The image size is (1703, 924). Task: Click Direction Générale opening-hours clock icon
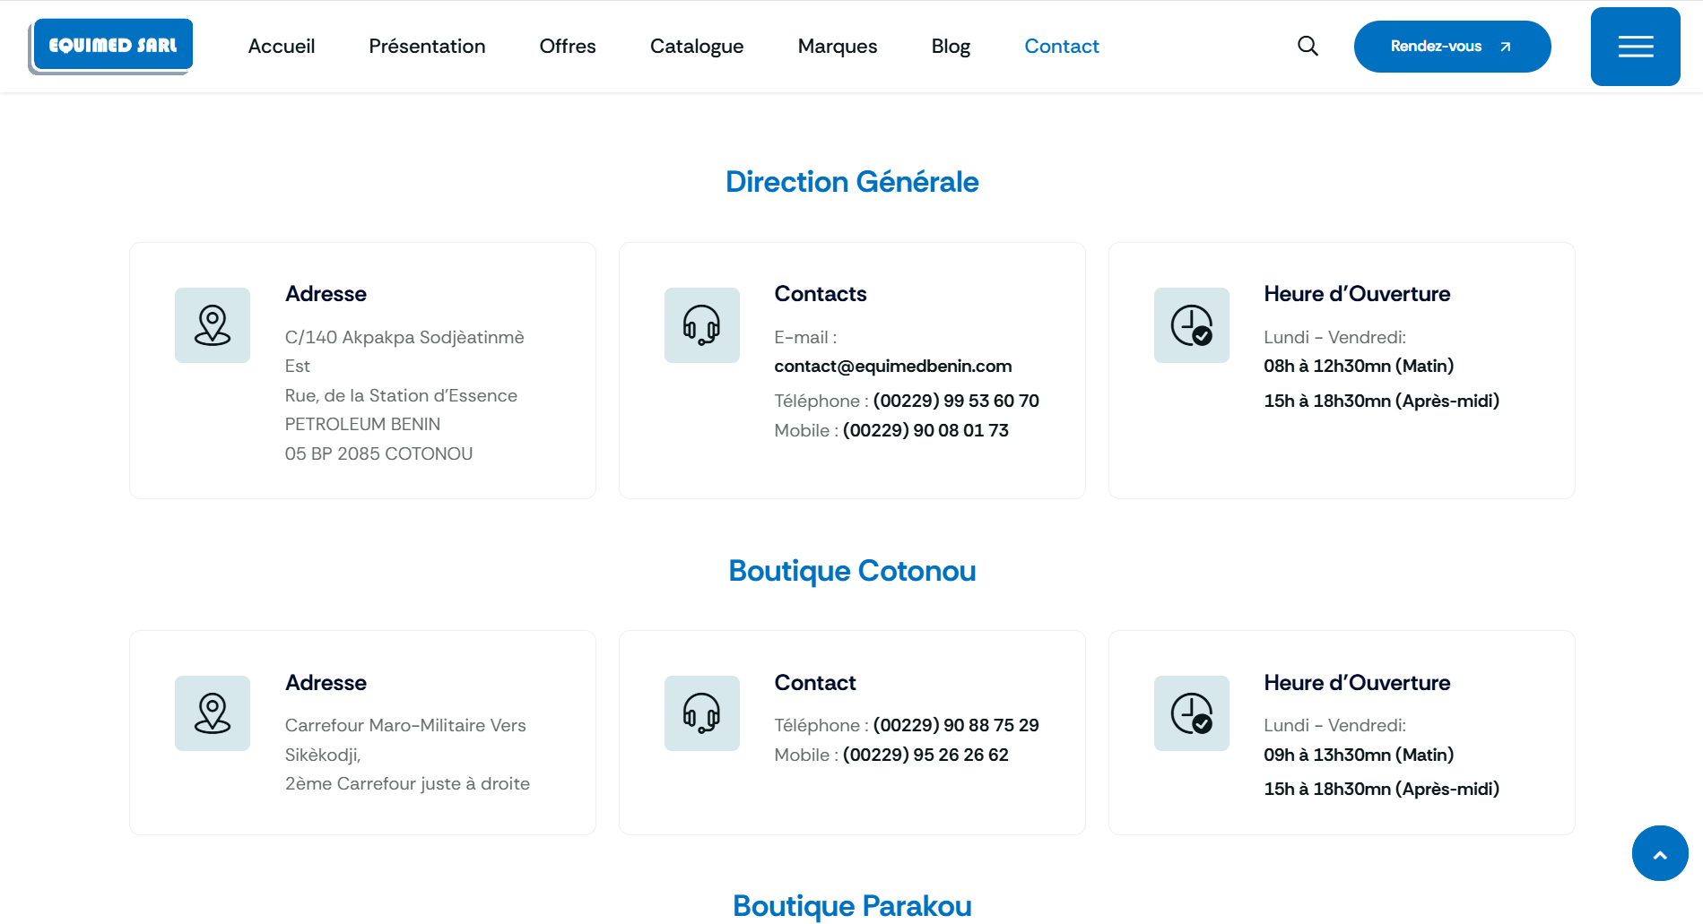pyautogui.click(x=1191, y=325)
